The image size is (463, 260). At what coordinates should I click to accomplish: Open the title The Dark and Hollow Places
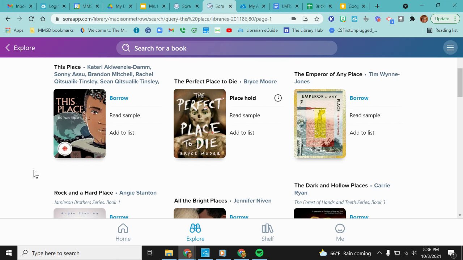331,185
